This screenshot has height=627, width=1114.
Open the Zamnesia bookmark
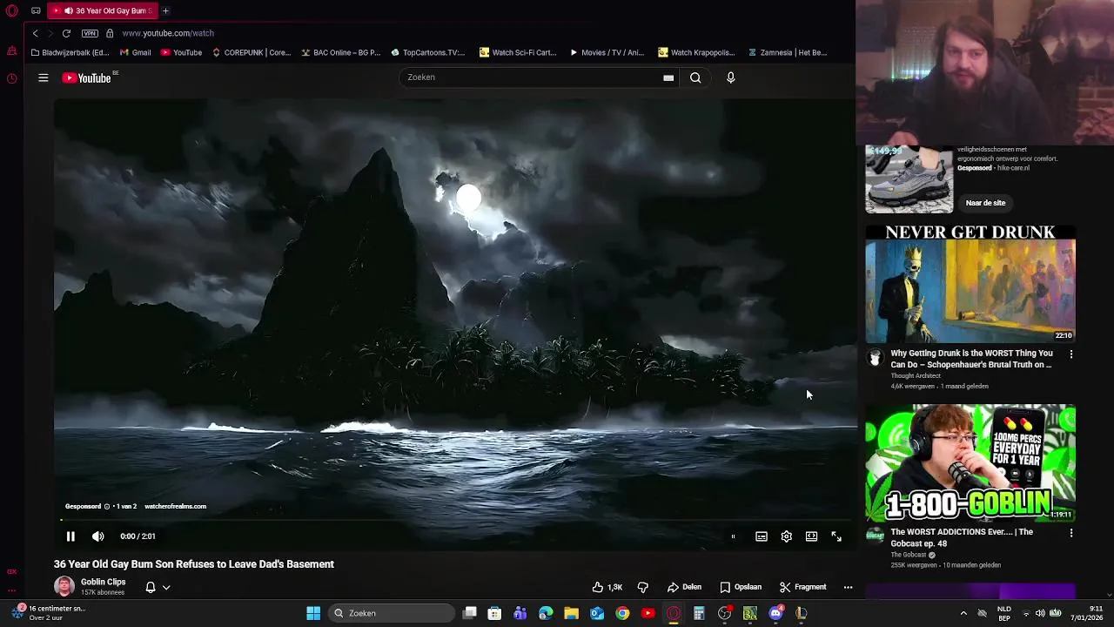click(x=787, y=52)
